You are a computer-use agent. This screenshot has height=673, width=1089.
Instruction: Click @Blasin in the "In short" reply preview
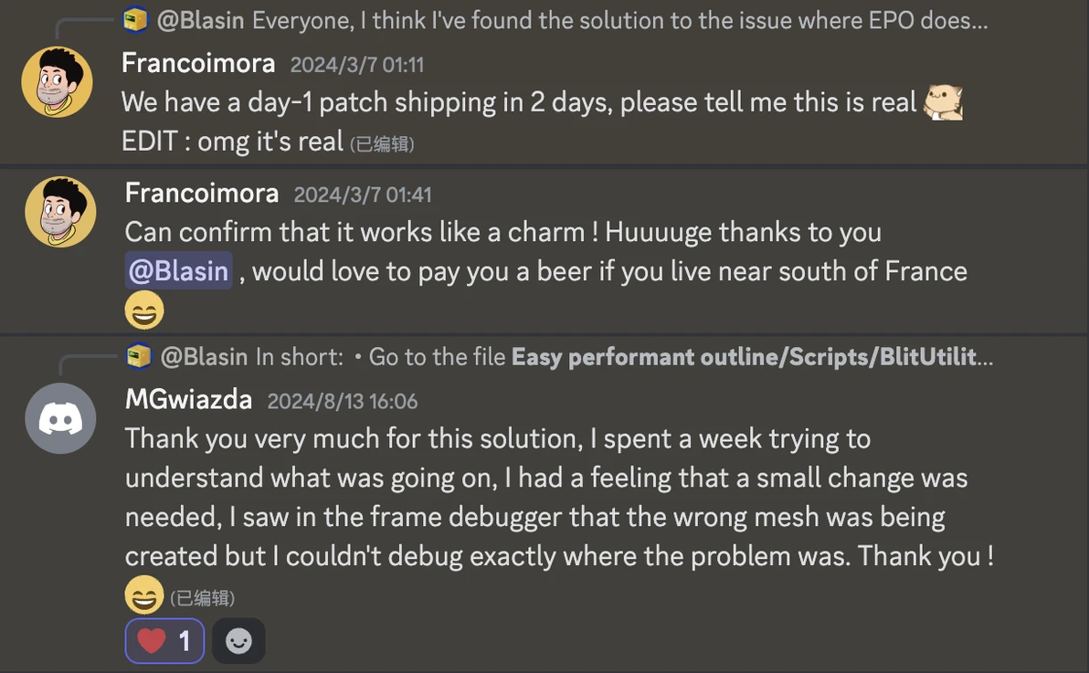point(205,356)
